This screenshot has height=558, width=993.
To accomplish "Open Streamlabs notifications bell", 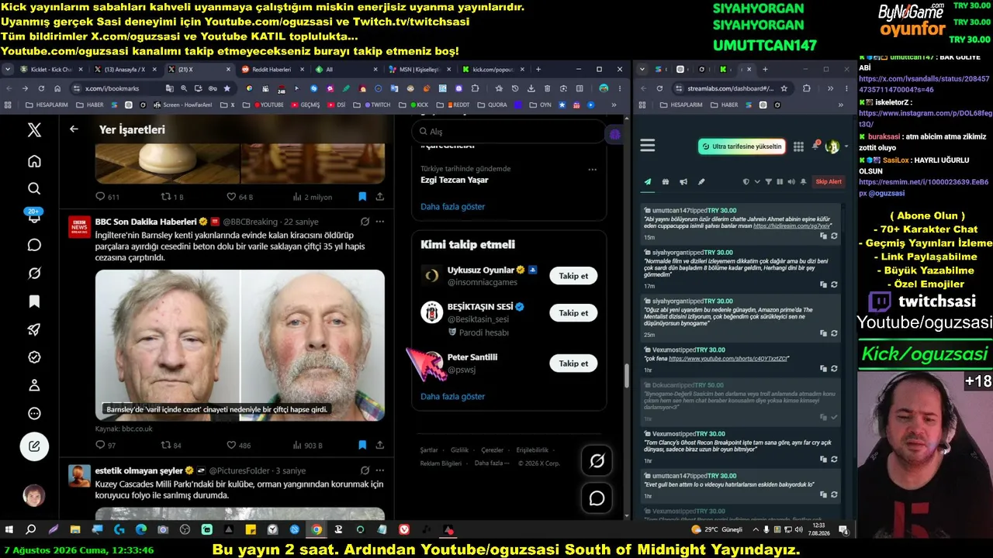I will (815, 146).
